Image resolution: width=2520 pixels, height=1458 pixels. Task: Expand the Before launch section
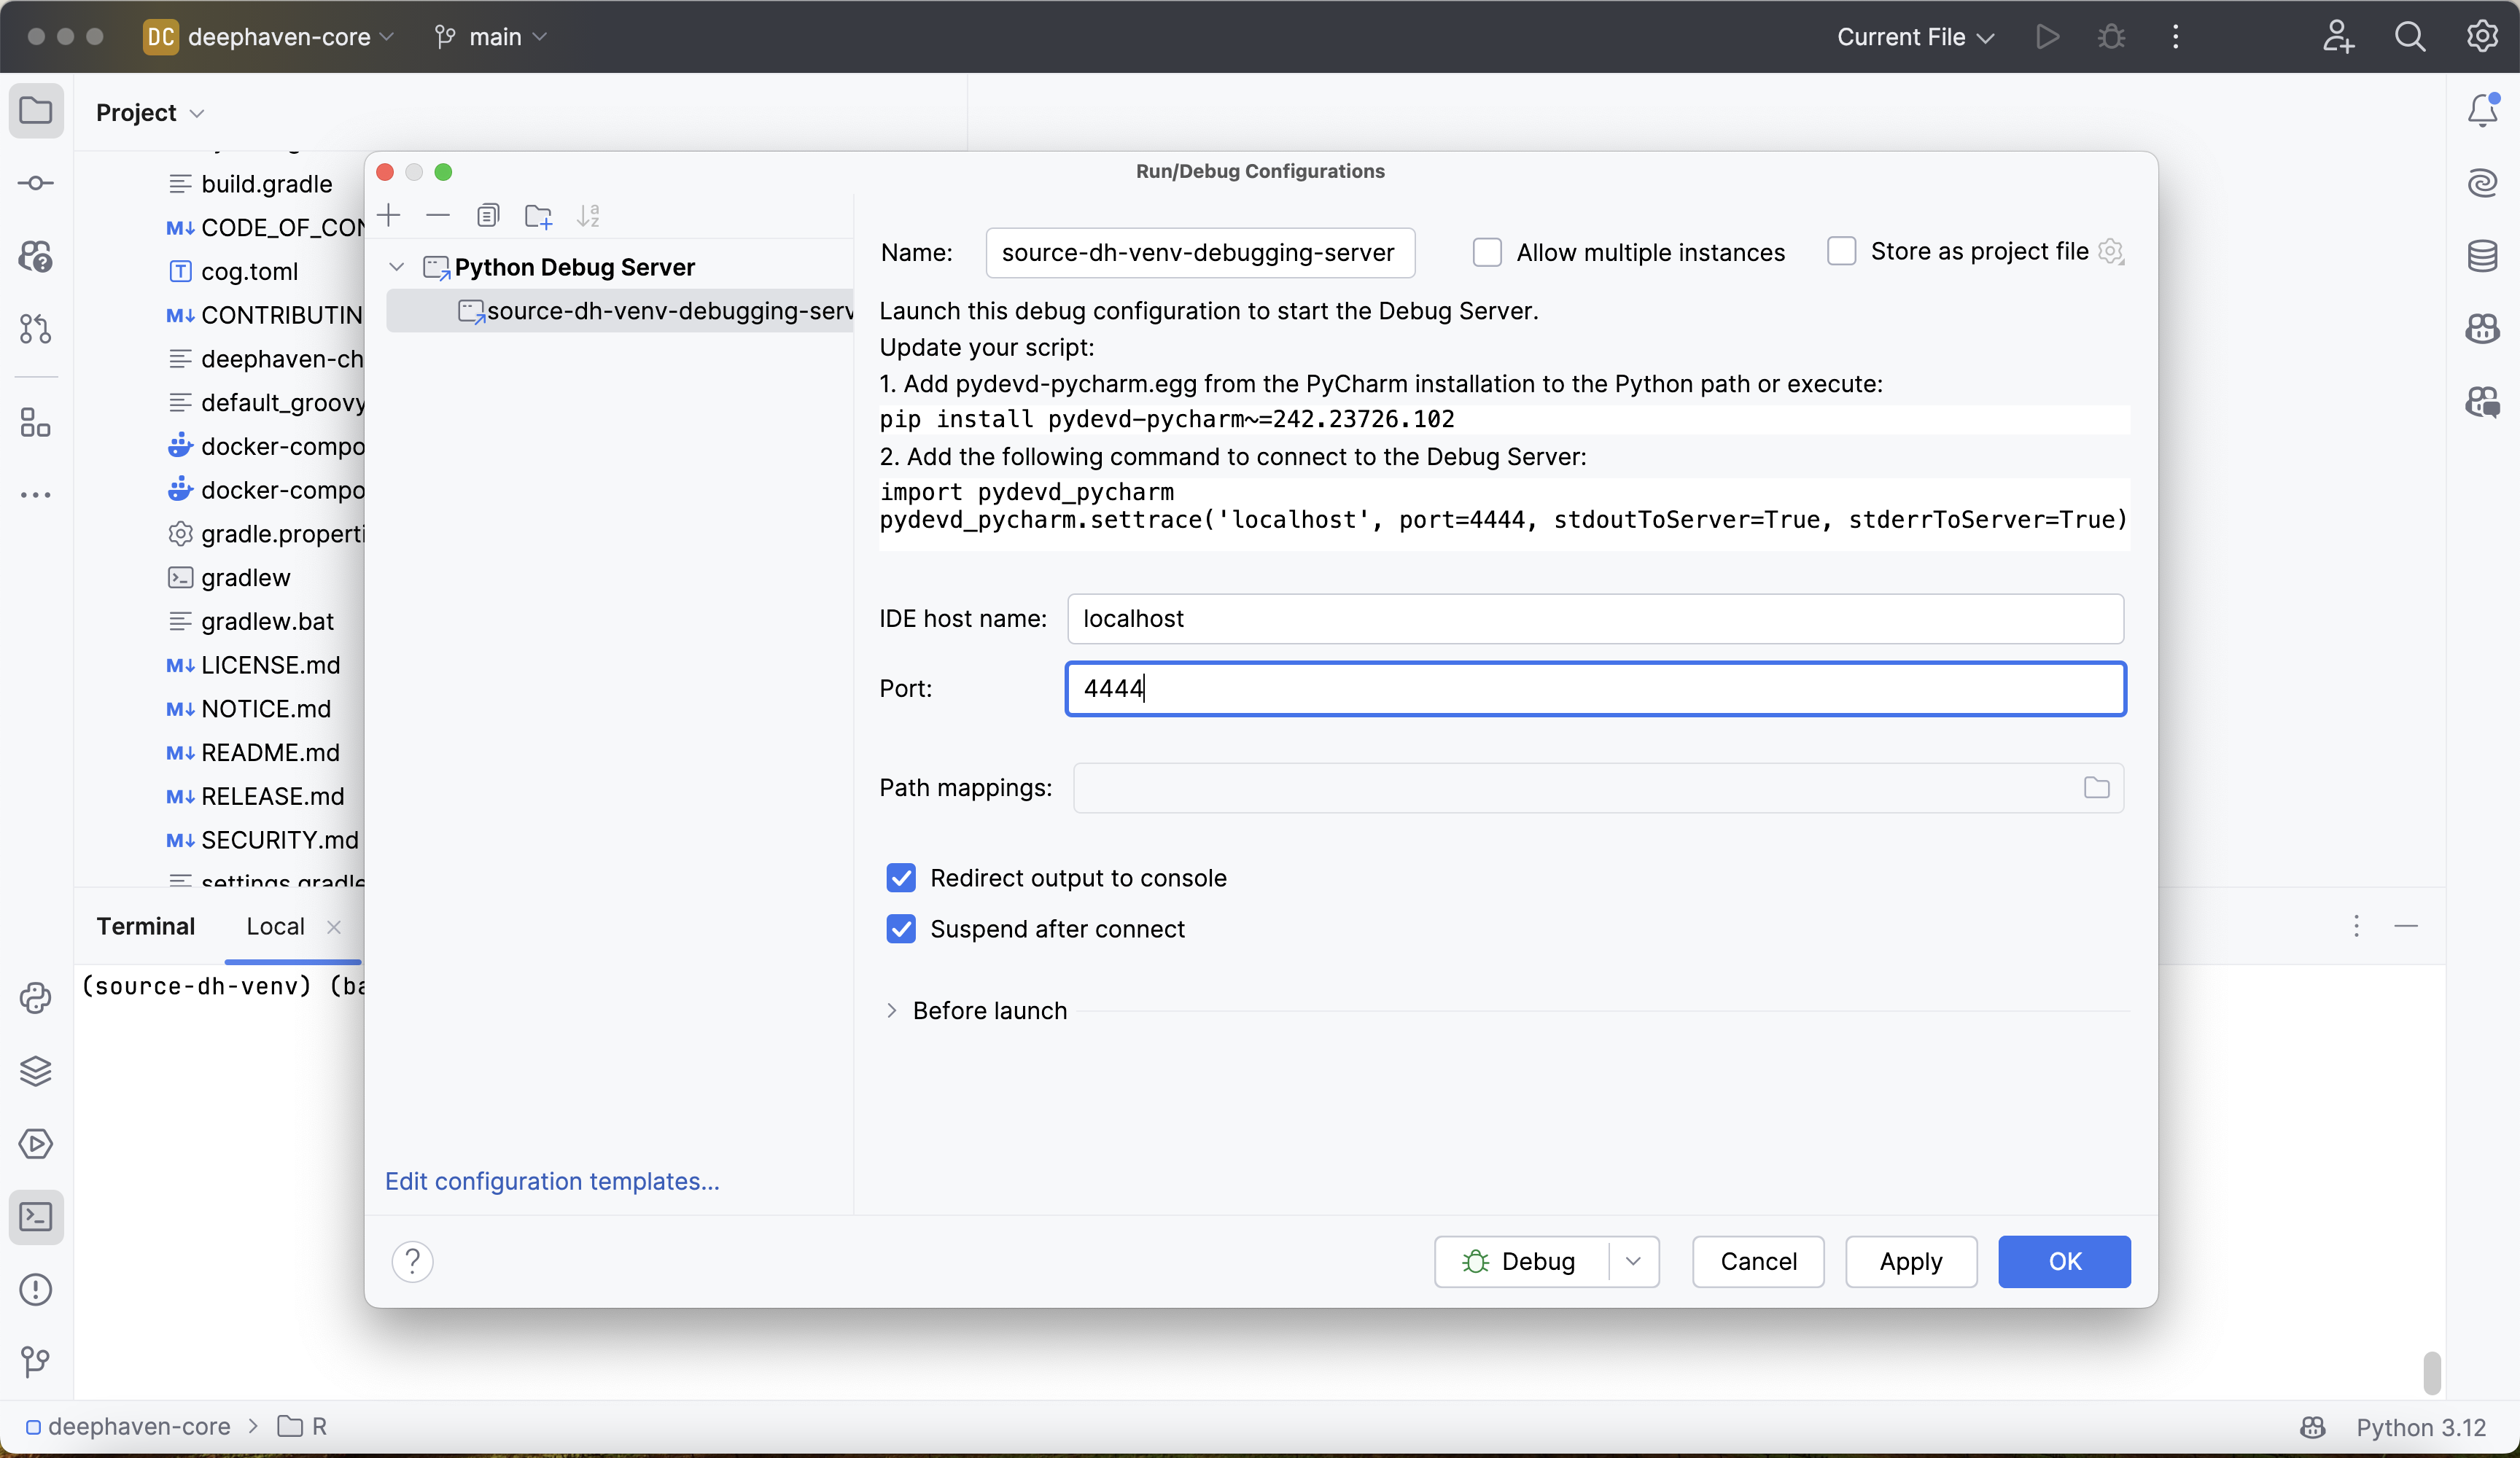click(891, 1011)
